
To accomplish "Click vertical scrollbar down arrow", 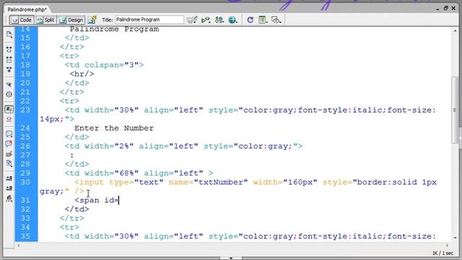I will click(455, 238).
